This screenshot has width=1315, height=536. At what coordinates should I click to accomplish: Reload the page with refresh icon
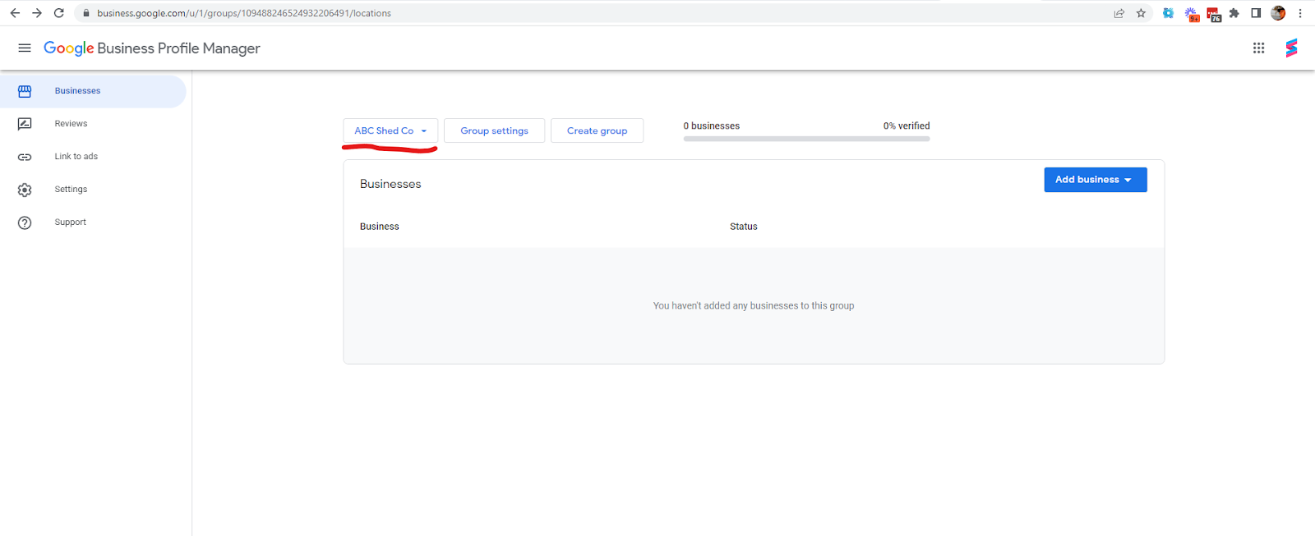pyautogui.click(x=59, y=13)
